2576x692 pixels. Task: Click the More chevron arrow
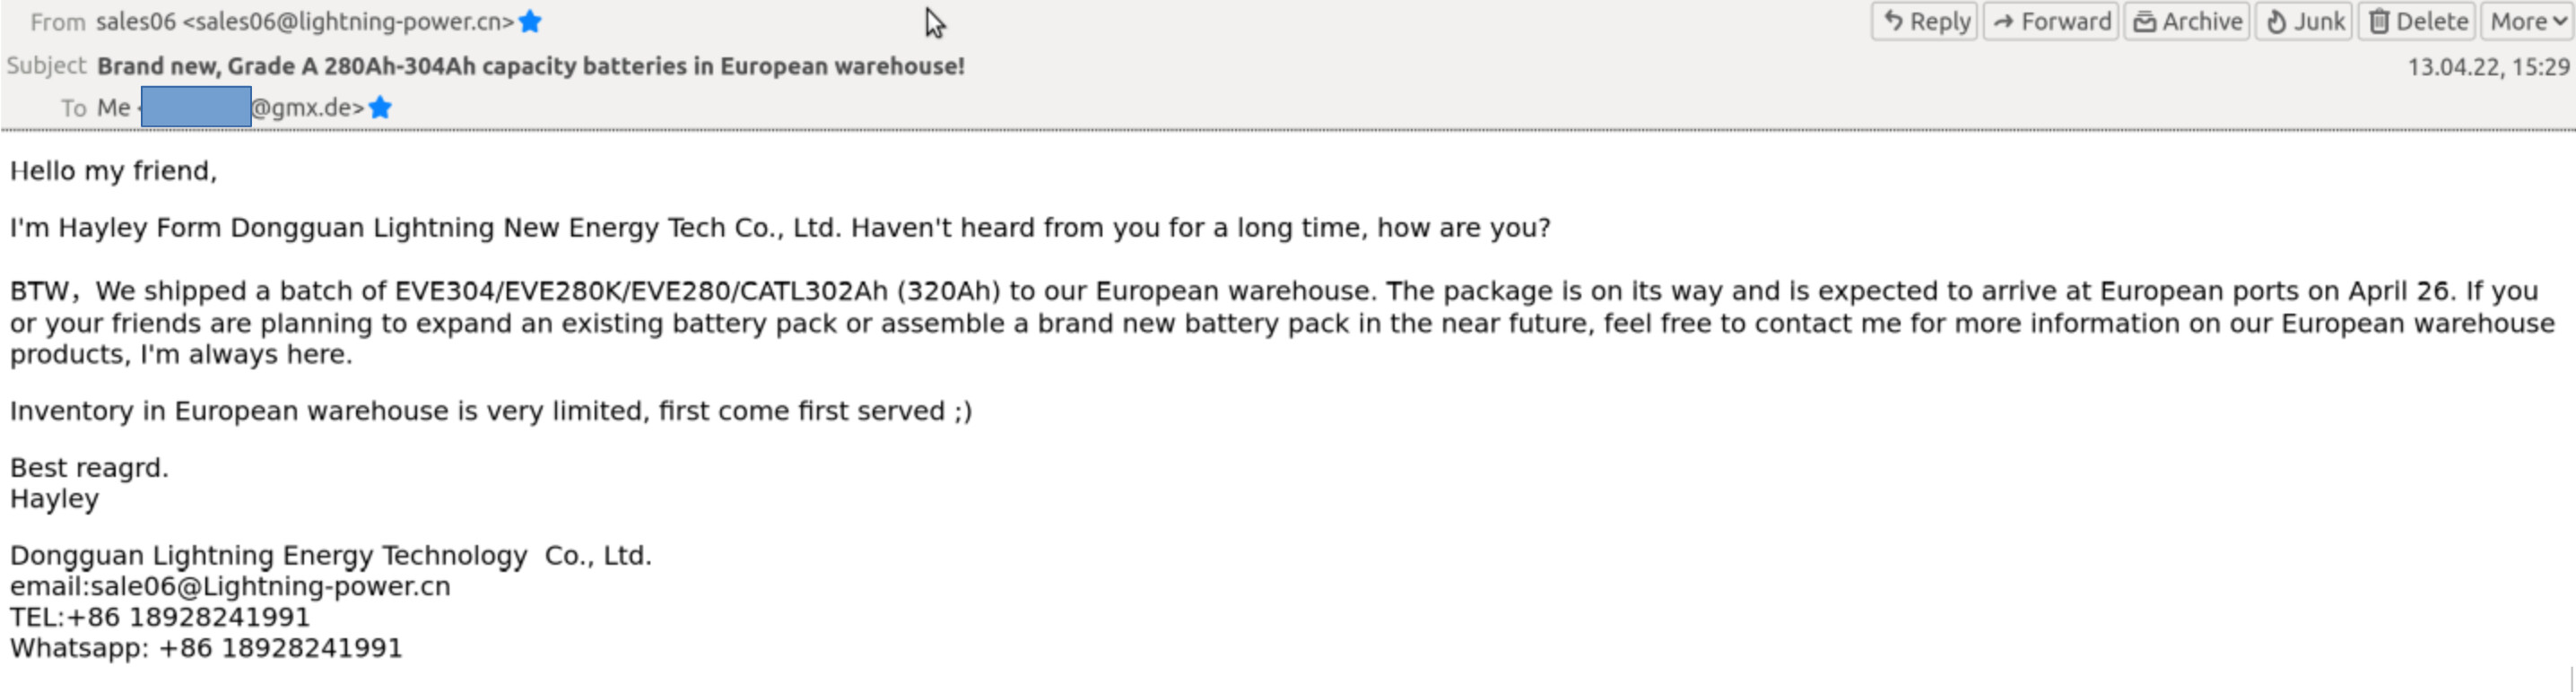[x=2560, y=22]
